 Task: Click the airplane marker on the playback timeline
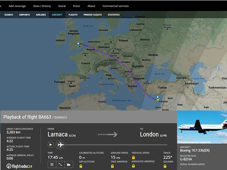pyautogui.click(x=61, y=145)
